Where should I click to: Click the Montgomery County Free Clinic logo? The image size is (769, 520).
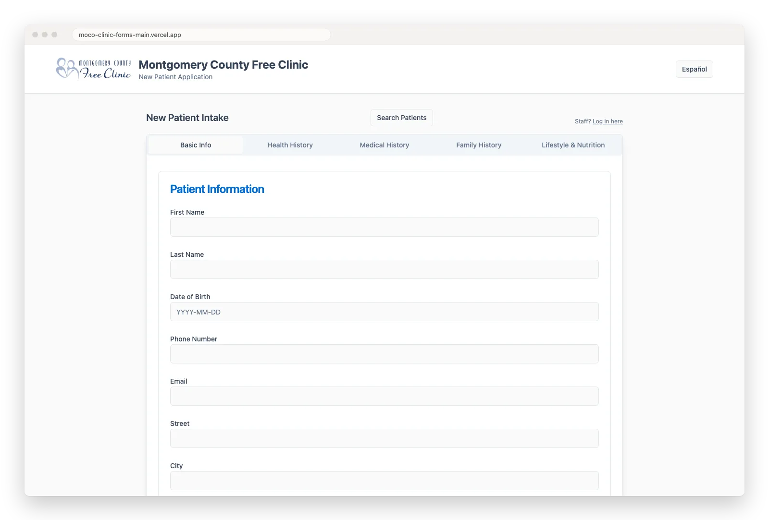tap(93, 69)
